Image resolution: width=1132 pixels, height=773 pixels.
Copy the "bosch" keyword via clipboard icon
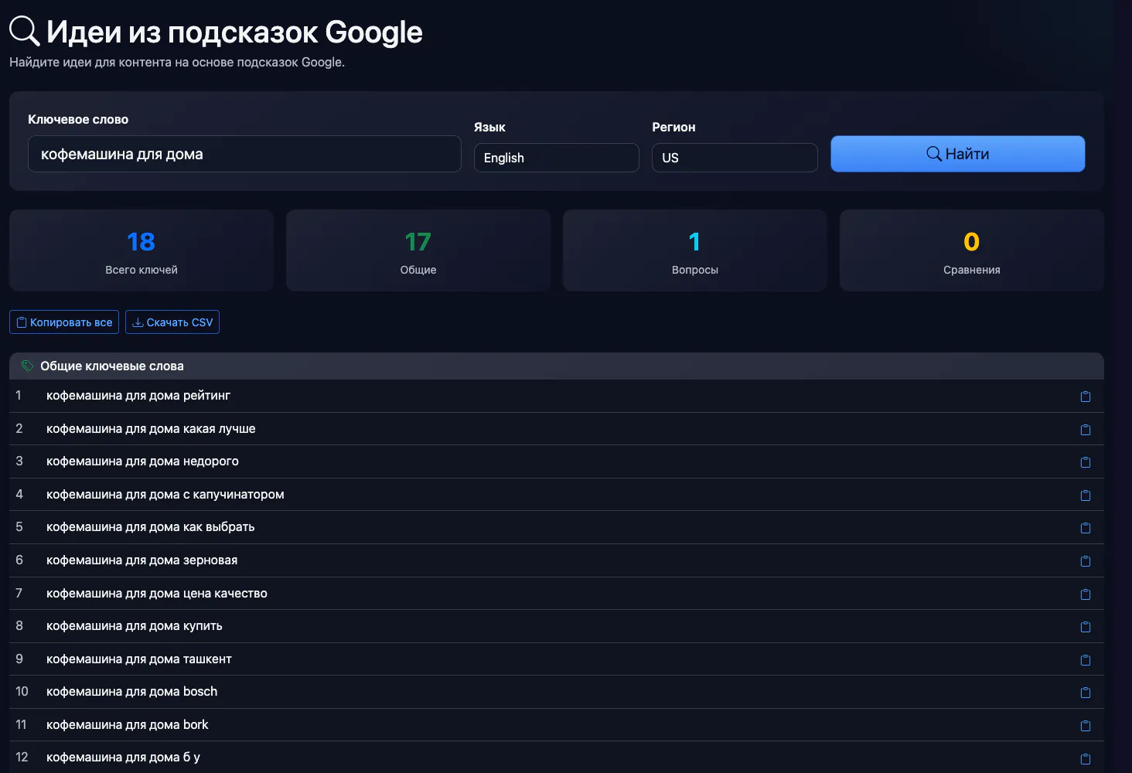click(x=1086, y=693)
